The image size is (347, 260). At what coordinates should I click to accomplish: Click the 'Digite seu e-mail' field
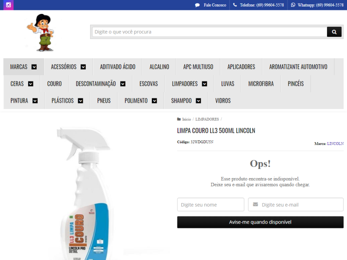coord(296,205)
